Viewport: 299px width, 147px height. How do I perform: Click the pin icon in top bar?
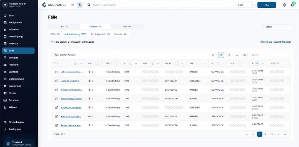click(80, 5)
